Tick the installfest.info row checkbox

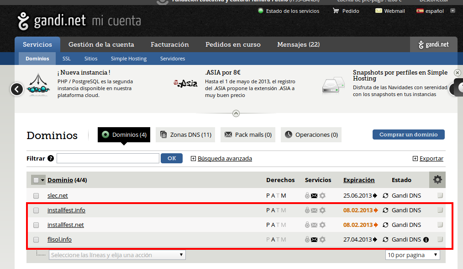[x=36, y=210]
